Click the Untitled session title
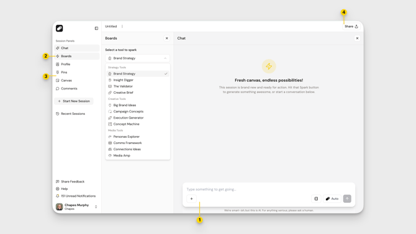Image resolution: width=416 pixels, height=234 pixels. [111, 26]
